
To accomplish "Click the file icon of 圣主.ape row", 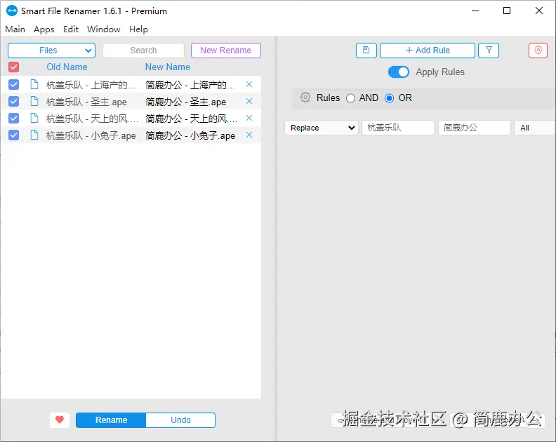I will (x=34, y=101).
